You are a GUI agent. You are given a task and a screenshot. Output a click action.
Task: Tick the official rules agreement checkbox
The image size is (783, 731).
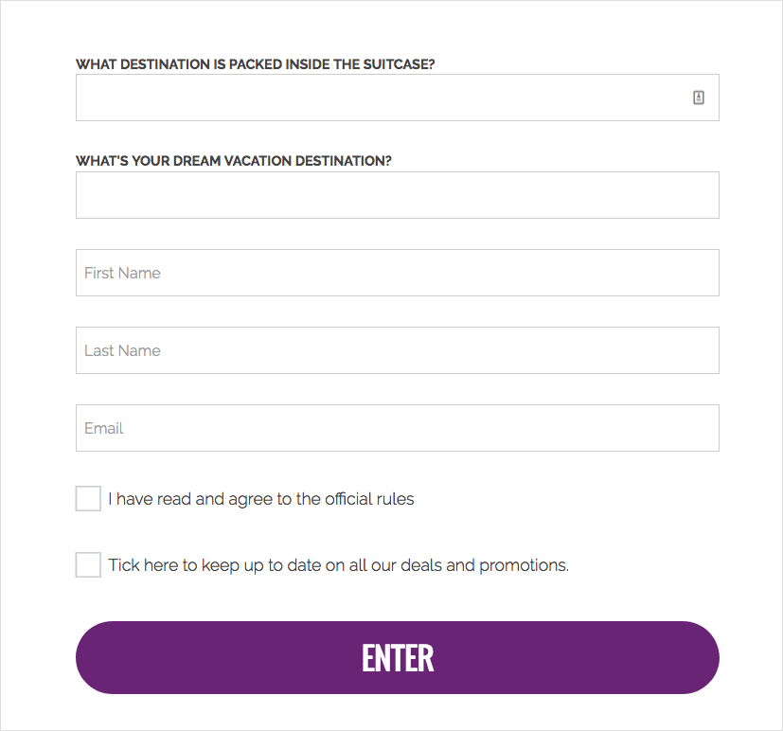point(88,499)
